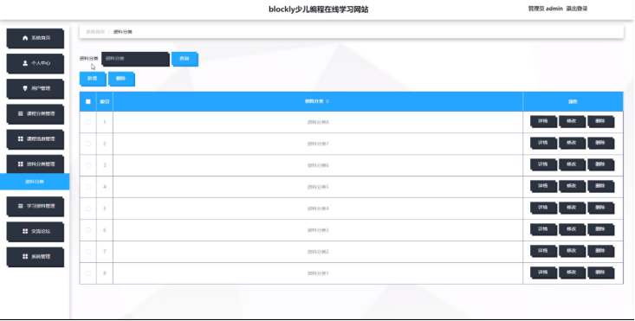Screen dimensions: 635x321
Task: Click the 系统首页 breadcrumb link
Action: pos(95,32)
